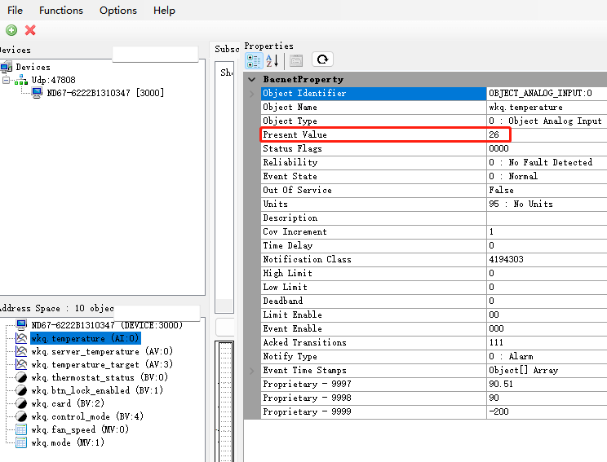Click the Object Type value Object Analog Input
This screenshot has height=462, width=607.
pos(545,121)
